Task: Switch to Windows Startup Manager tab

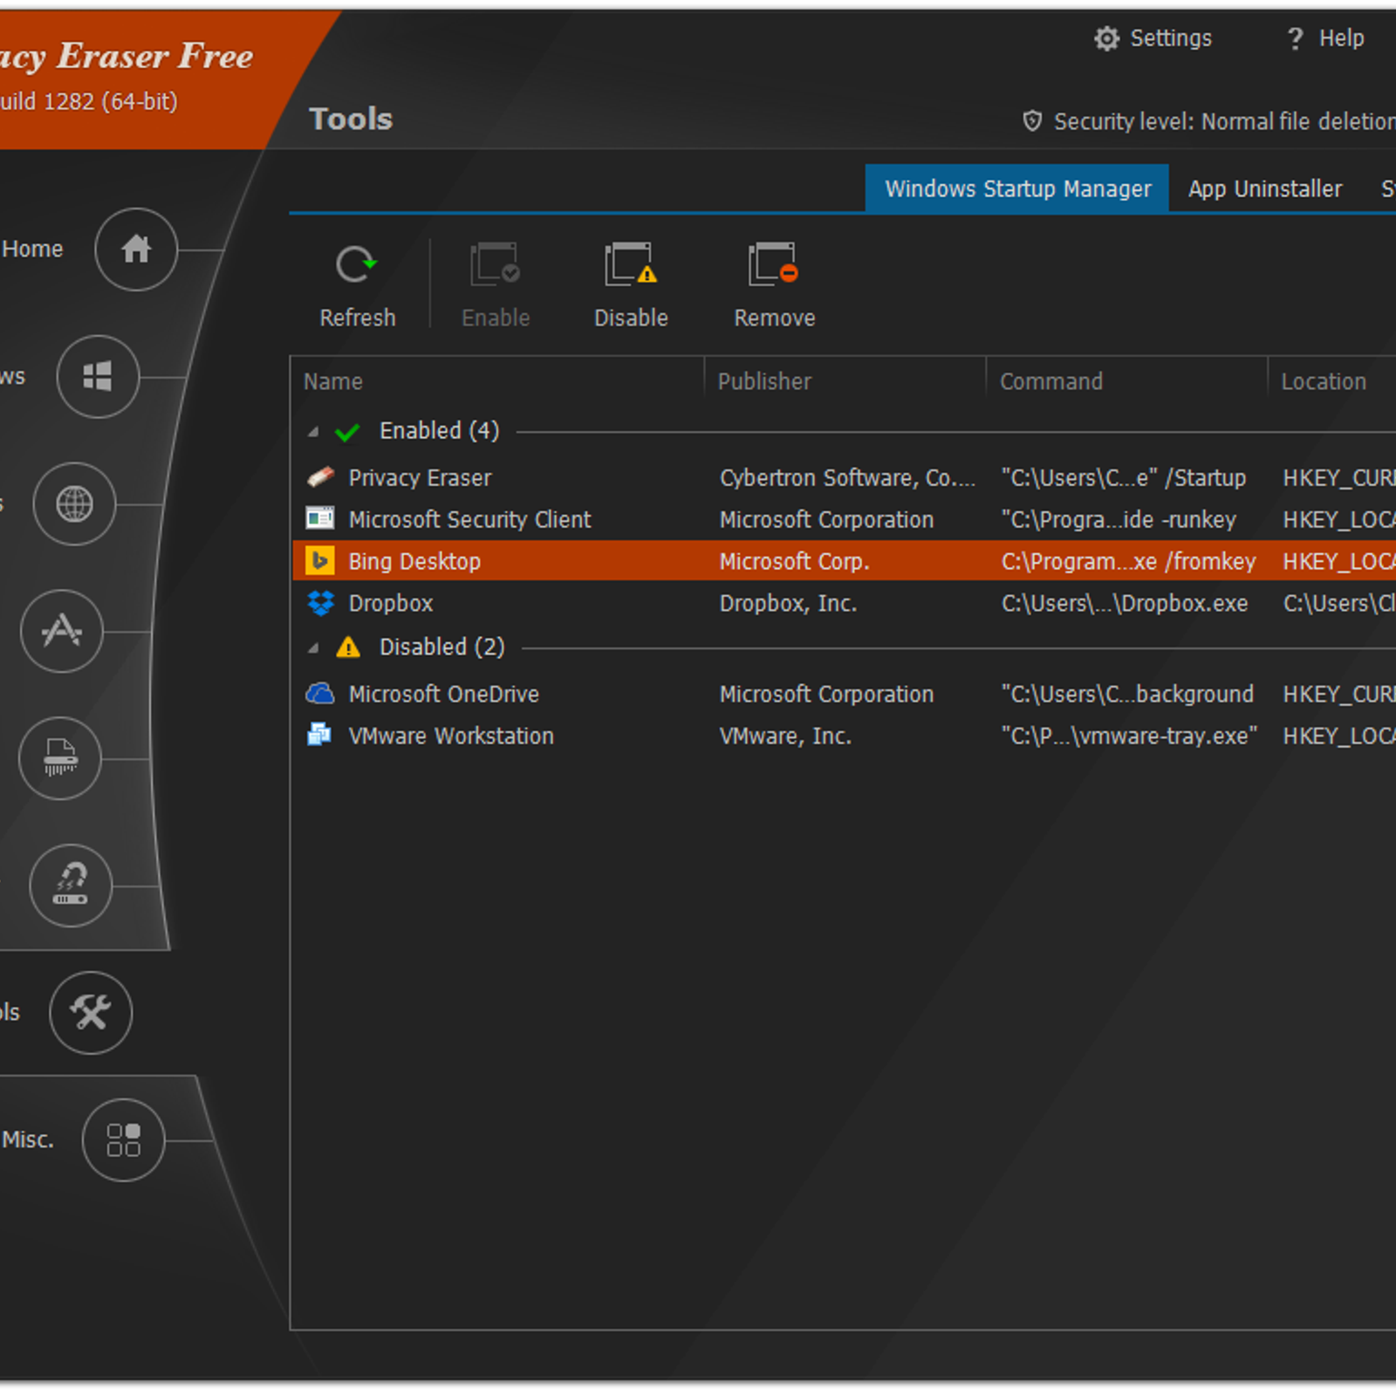Action: tap(1017, 188)
